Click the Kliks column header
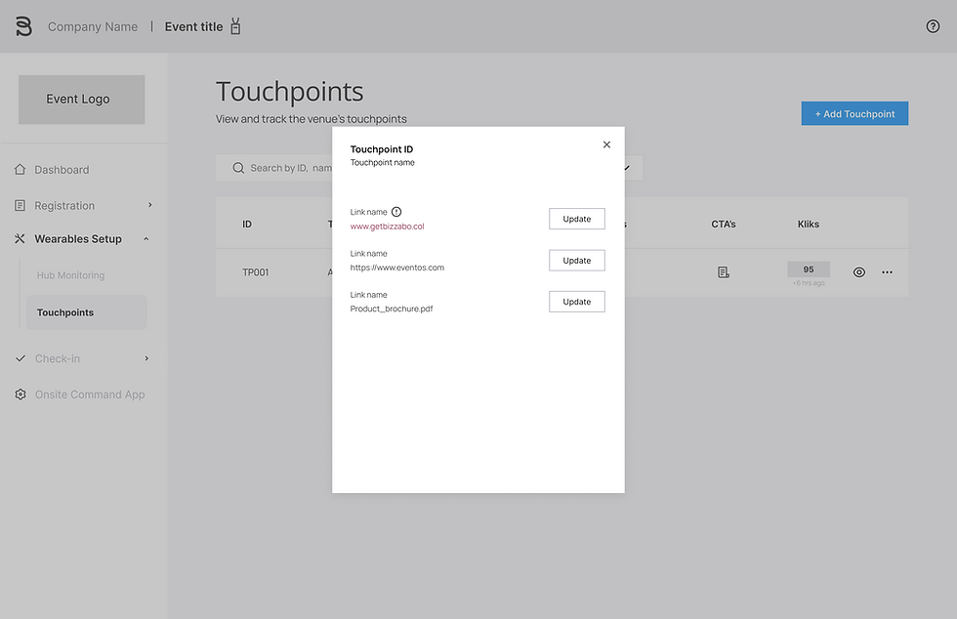Screen dimensions: 957x619 pos(809,224)
